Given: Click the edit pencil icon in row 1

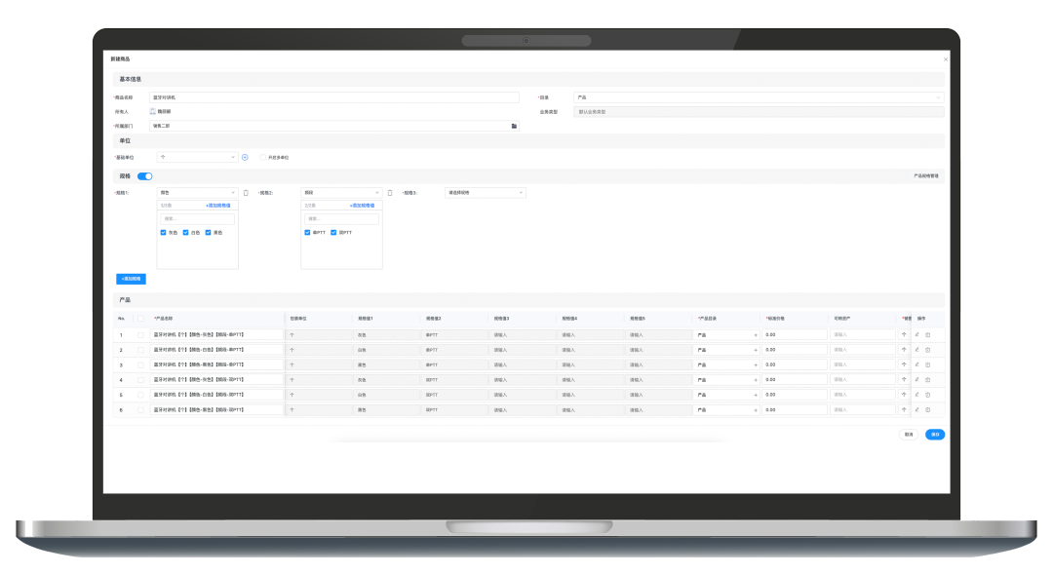Looking at the screenshot, I should click(x=916, y=334).
